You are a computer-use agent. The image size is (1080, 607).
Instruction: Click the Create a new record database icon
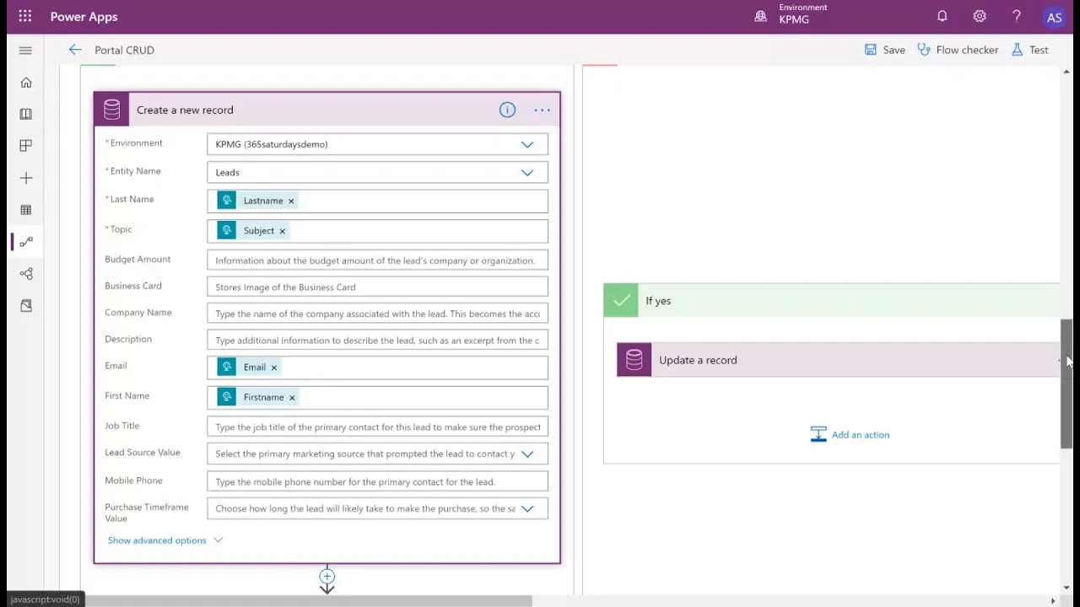tap(111, 110)
